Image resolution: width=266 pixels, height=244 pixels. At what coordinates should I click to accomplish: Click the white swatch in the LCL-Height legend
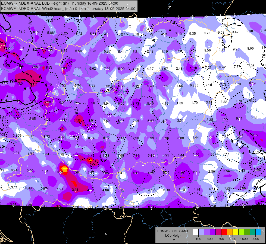[x=195, y=232]
